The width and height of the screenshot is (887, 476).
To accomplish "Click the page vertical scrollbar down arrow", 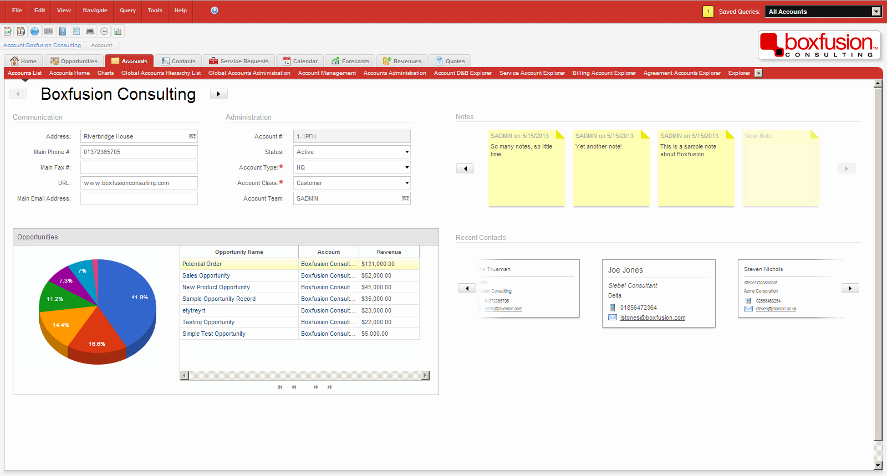I will click(x=878, y=465).
